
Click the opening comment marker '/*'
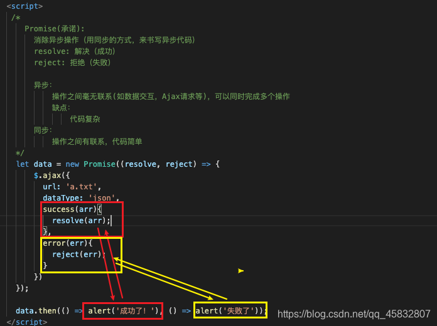pyautogui.click(x=16, y=18)
